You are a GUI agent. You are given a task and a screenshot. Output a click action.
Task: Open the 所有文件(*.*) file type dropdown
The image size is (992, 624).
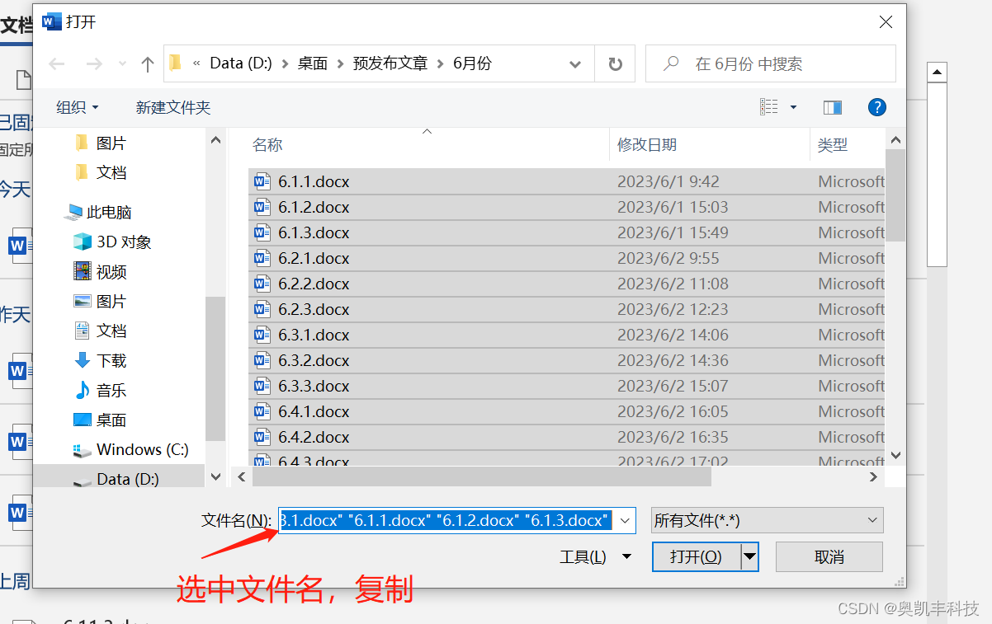tap(767, 520)
